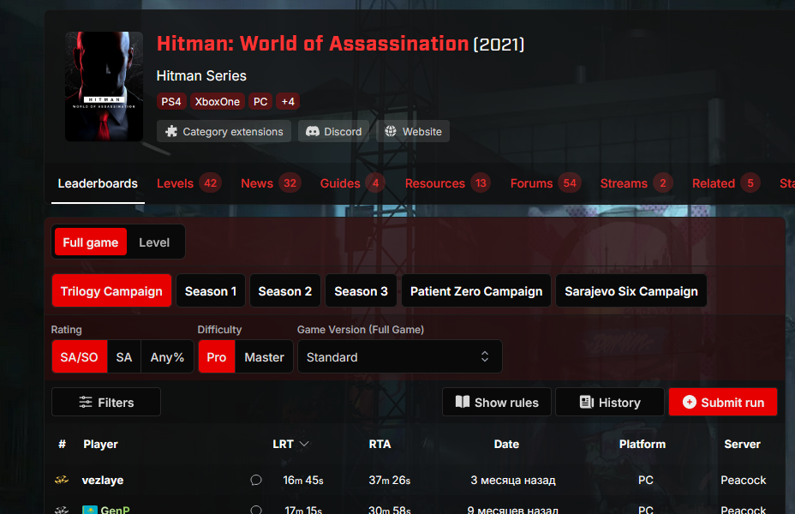
Task: Open the Leaderboards tab
Action: tap(98, 183)
